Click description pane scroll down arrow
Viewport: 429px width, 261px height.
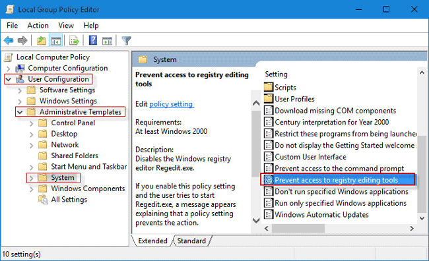(x=256, y=220)
